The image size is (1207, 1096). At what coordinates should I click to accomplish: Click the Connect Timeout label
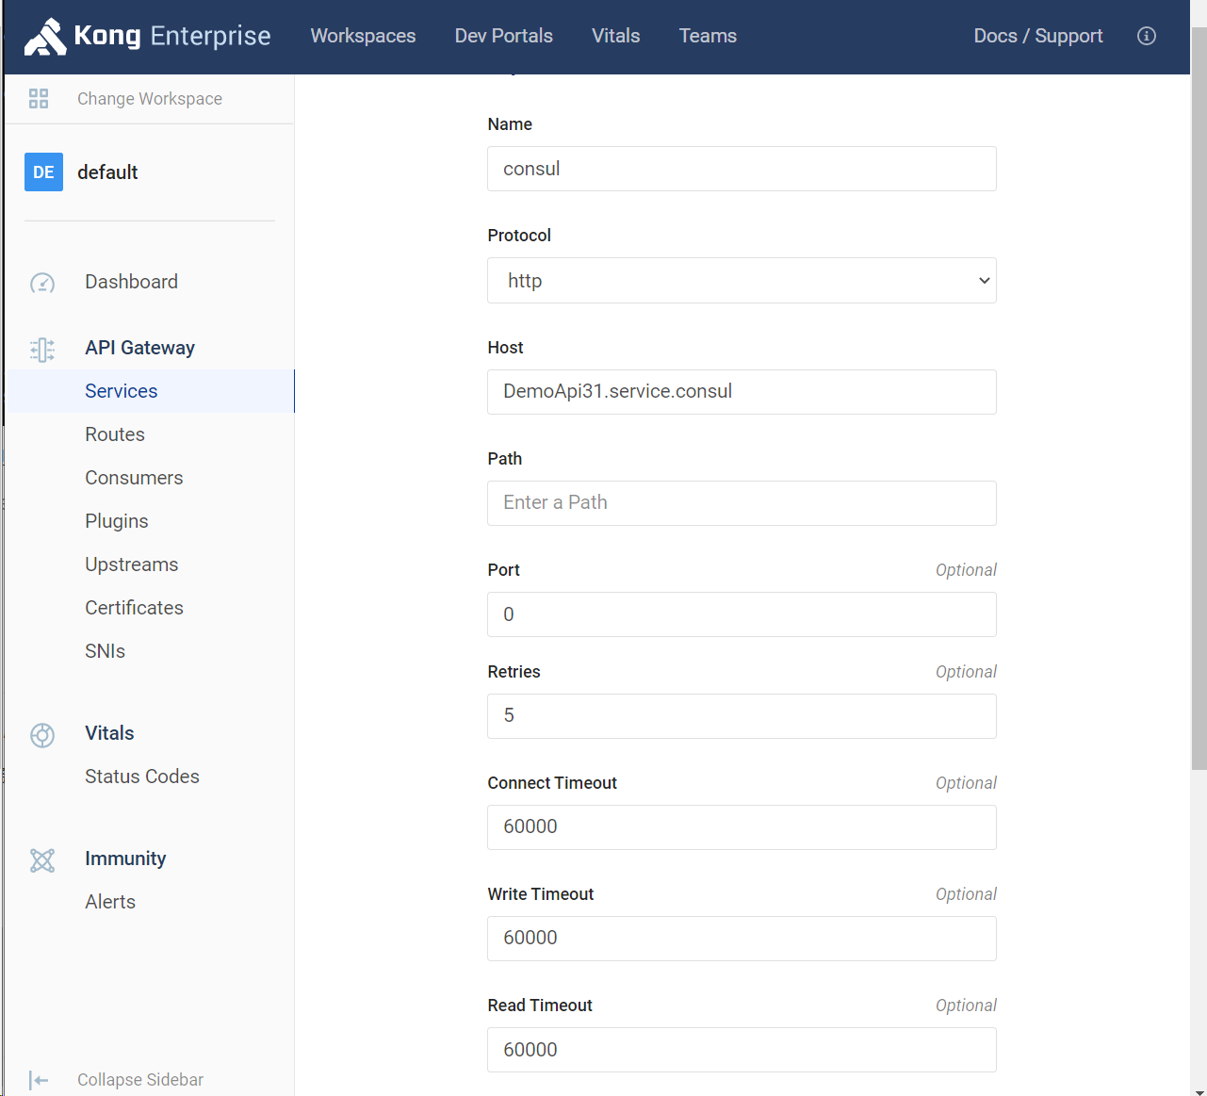tap(552, 783)
